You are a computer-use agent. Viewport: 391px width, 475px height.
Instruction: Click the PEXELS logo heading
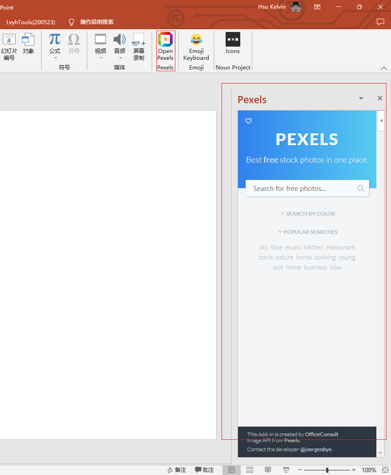tap(307, 139)
